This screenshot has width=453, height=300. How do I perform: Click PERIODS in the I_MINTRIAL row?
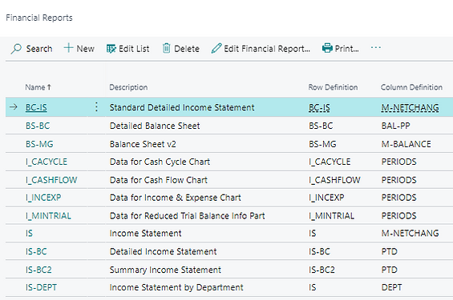[x=399, y=216]
